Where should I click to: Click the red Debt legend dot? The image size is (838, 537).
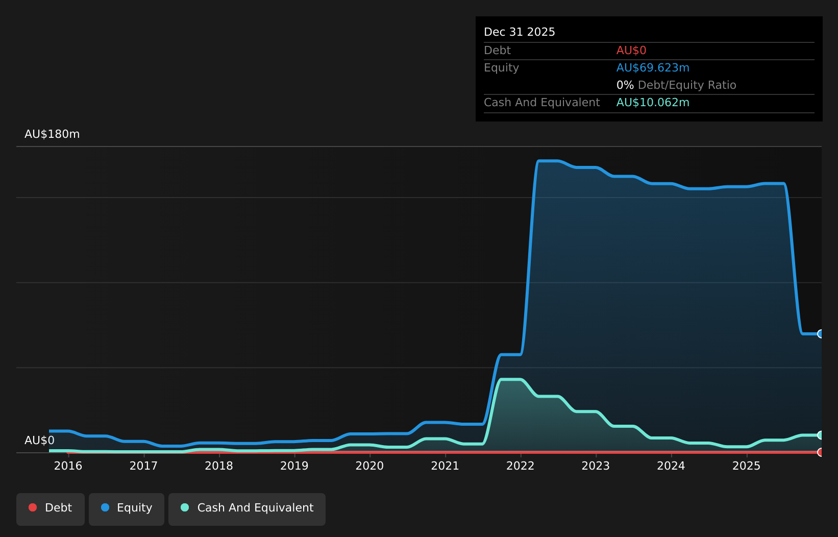click(x=33, y=507)
